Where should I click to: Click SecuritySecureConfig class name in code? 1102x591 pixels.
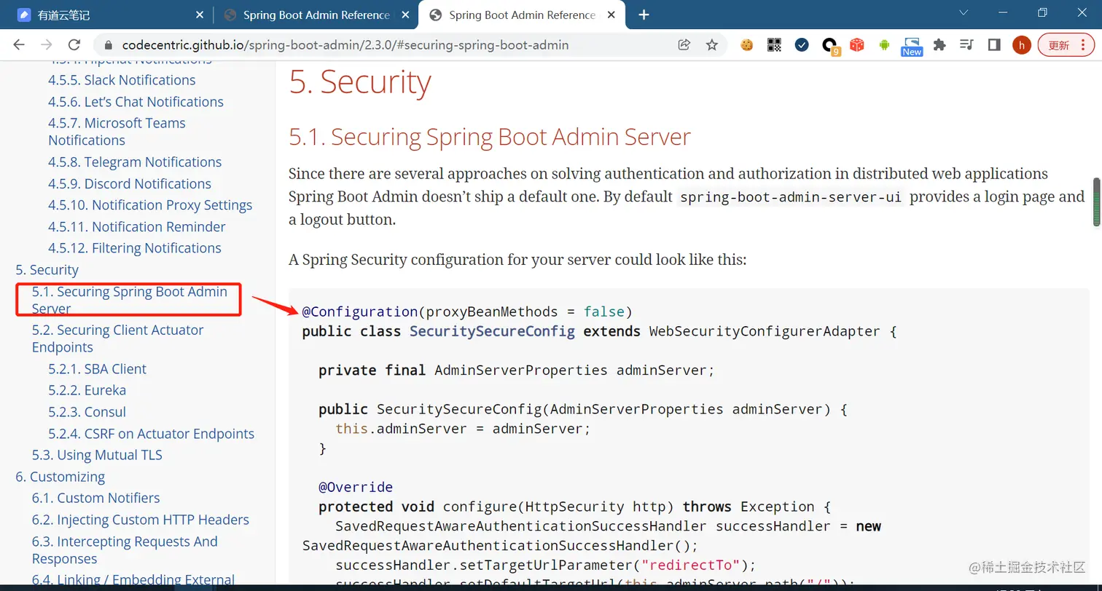tap(492, 331)
